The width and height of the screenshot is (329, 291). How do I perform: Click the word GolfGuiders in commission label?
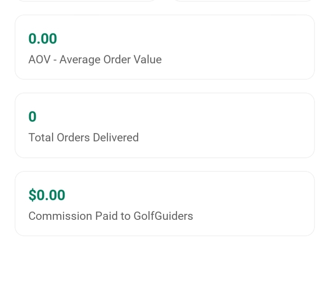click(163, 216)
